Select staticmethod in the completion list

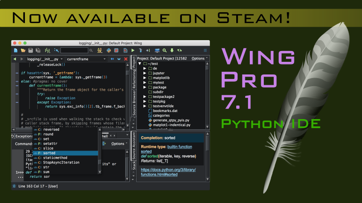click(x=57, y=157)
